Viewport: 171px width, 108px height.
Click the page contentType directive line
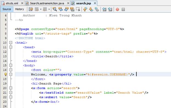(70, 29)
